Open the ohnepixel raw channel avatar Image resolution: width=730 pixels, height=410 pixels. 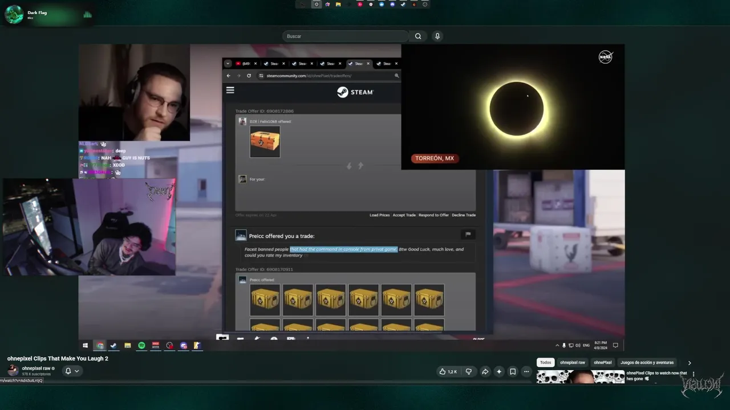(13, 371)
